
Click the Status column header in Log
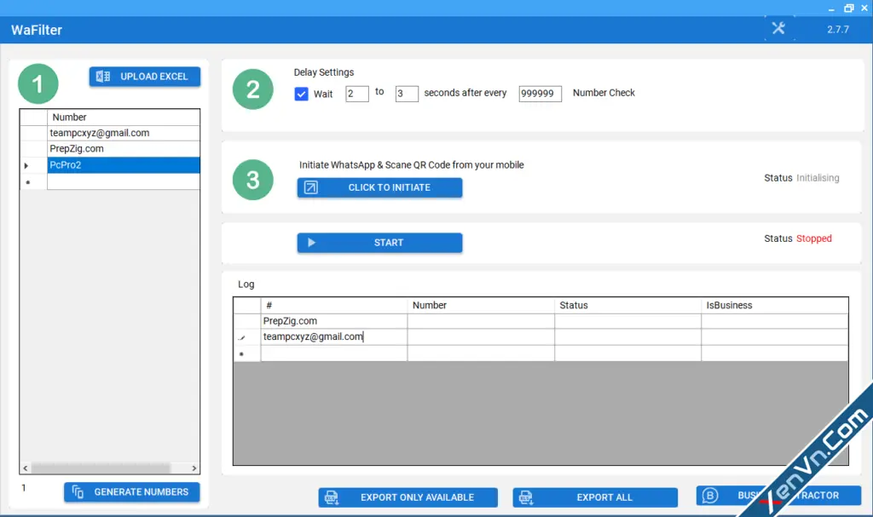click(628, 306)
